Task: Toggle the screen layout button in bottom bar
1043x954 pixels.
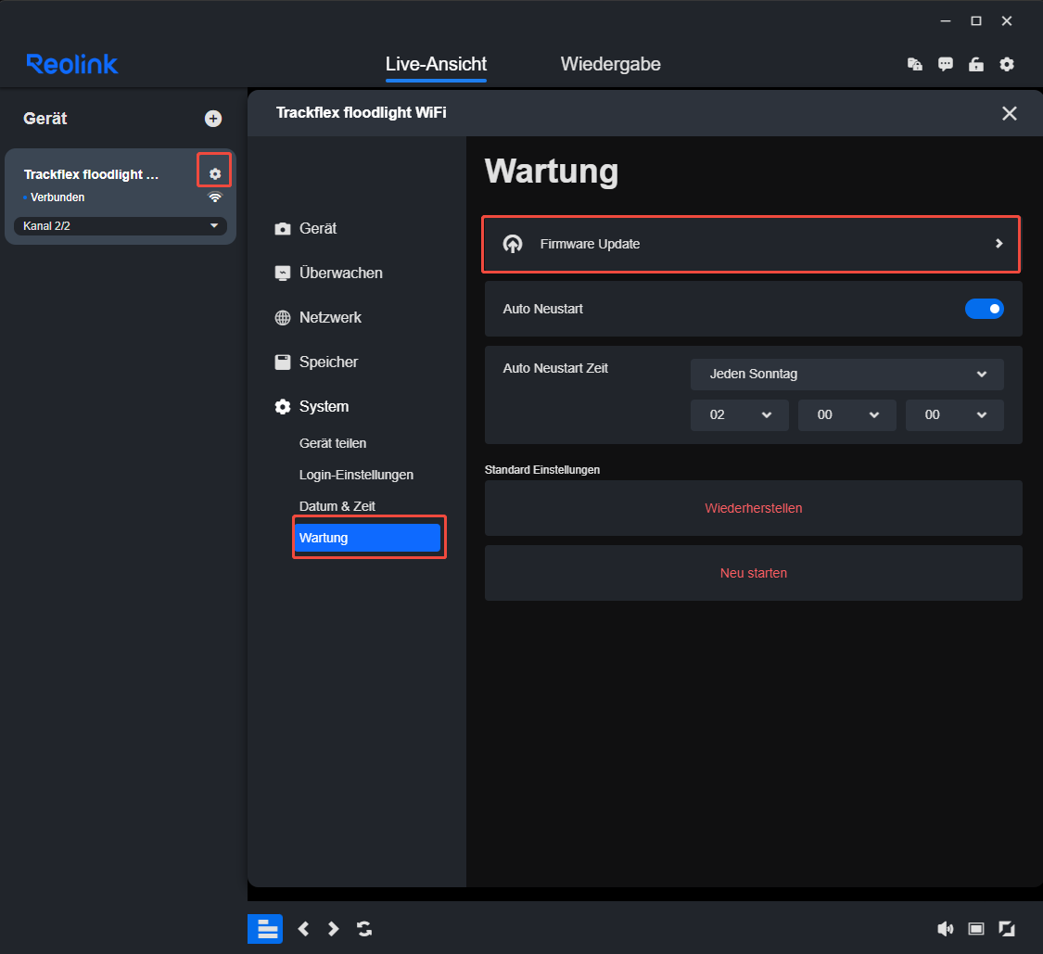Action: [x=265, y=929]
